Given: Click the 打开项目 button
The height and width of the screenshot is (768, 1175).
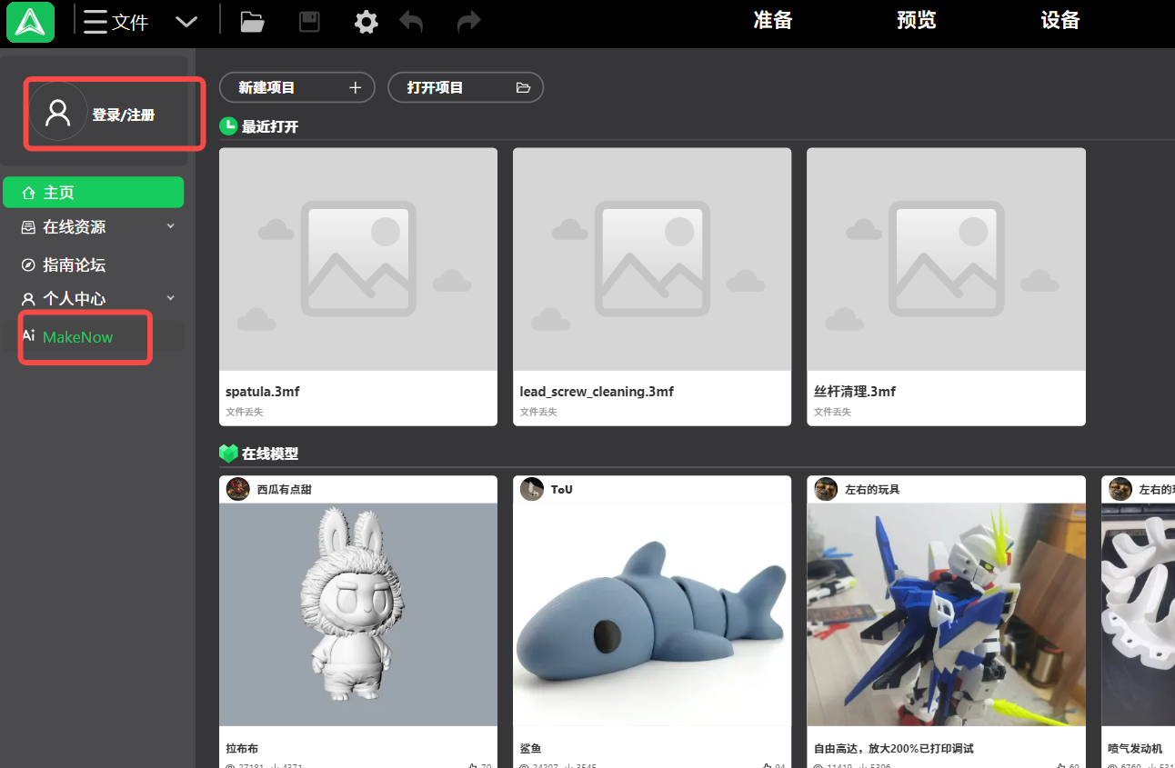Looking at the screenshot, I should [465, 87].
